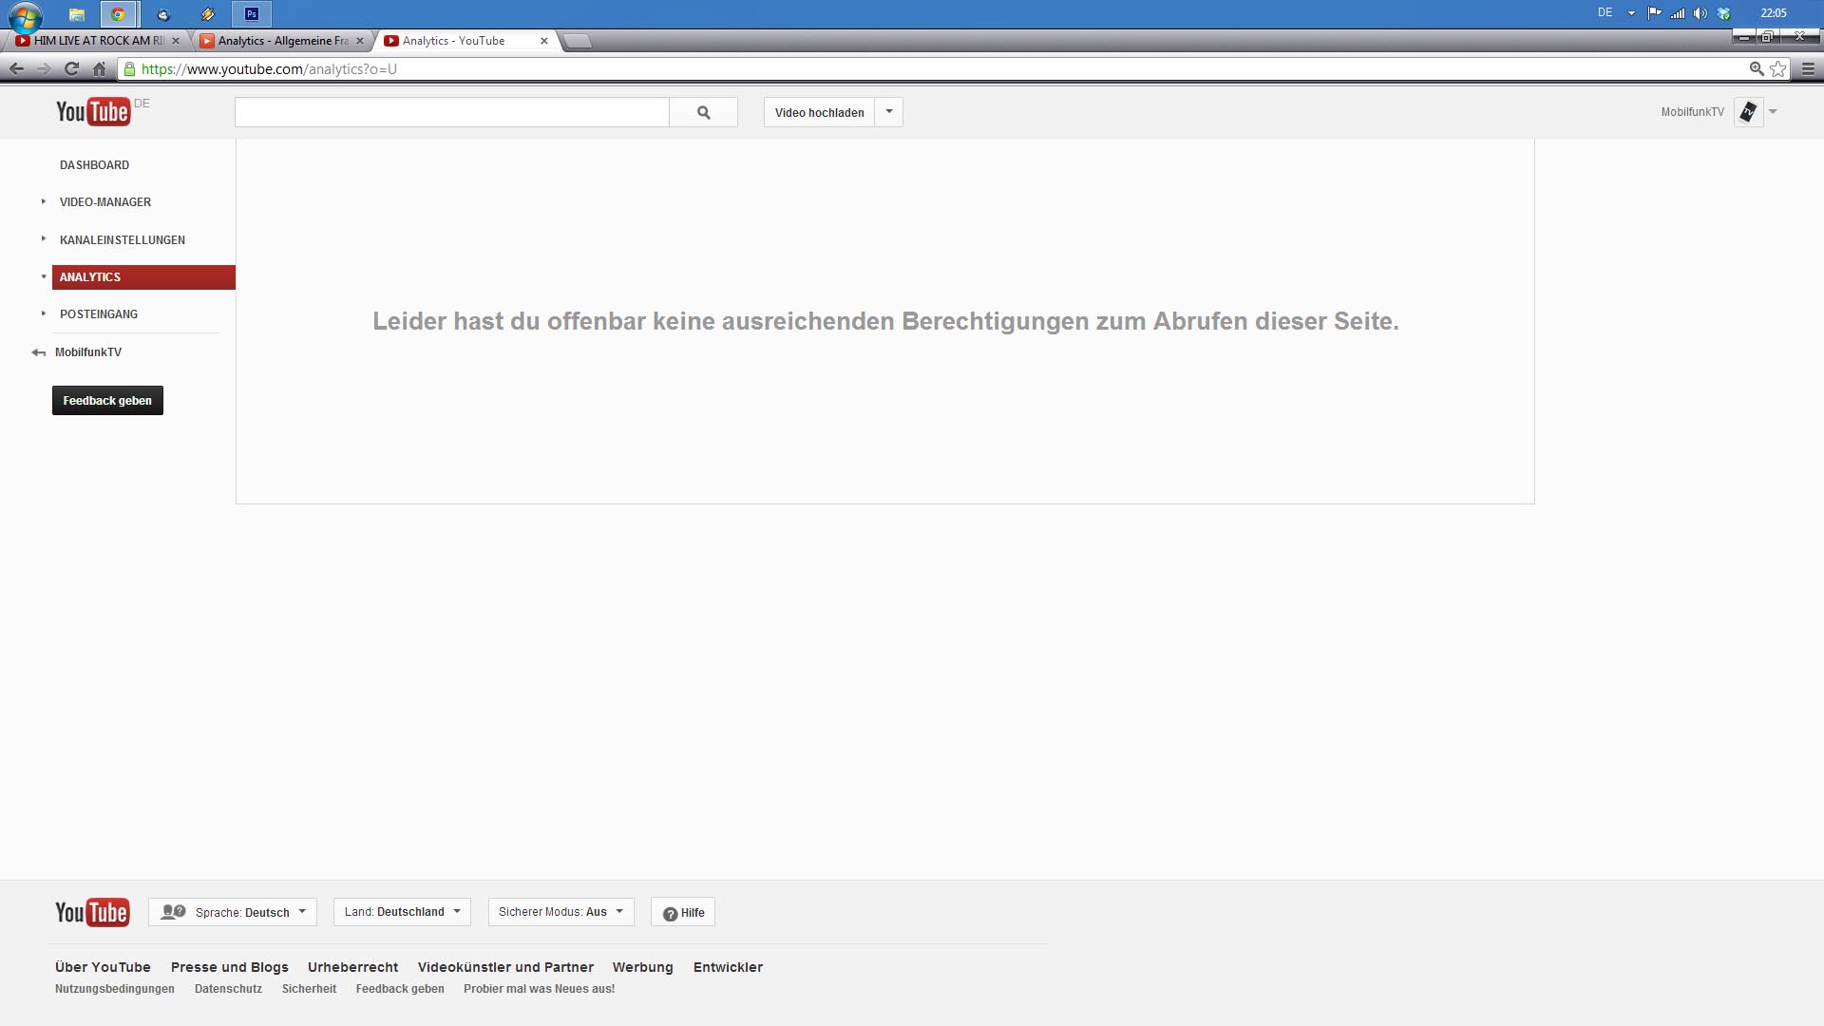Click the Hilfe button in footer
1824x1026 pixels.
(683, 912)
